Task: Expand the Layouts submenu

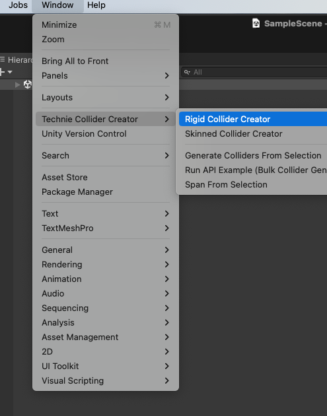Action: point(106,97)
